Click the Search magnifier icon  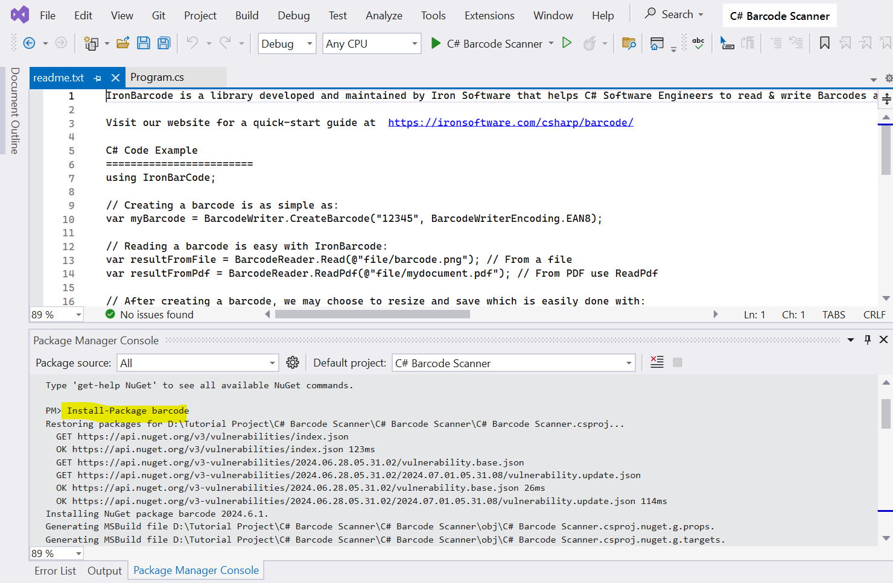[x=650, y=13]
